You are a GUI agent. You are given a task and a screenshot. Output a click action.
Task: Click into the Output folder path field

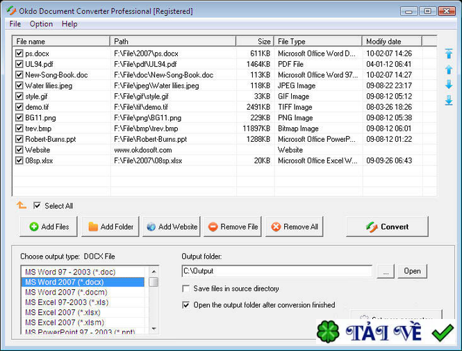pyautogui.click(x=277, y=271)
